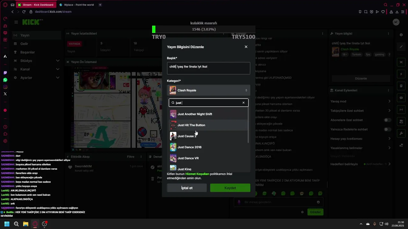The width and height of the screenshot is (408, 229).
Task: Click the search magnifier in category search
Action: pyautogui.click(x=173, y=103)
